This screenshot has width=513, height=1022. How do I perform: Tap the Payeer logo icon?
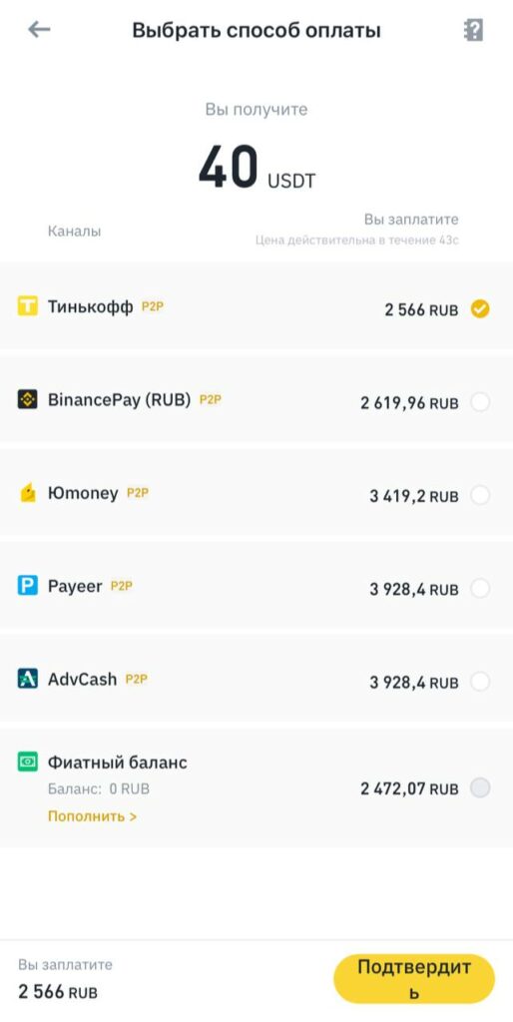(27, 586)
